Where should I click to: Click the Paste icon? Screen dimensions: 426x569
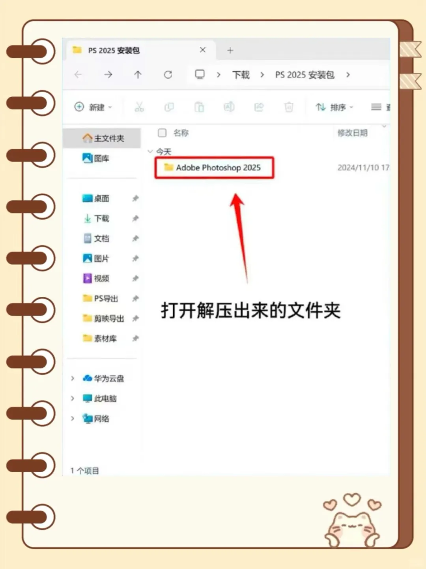199,107
